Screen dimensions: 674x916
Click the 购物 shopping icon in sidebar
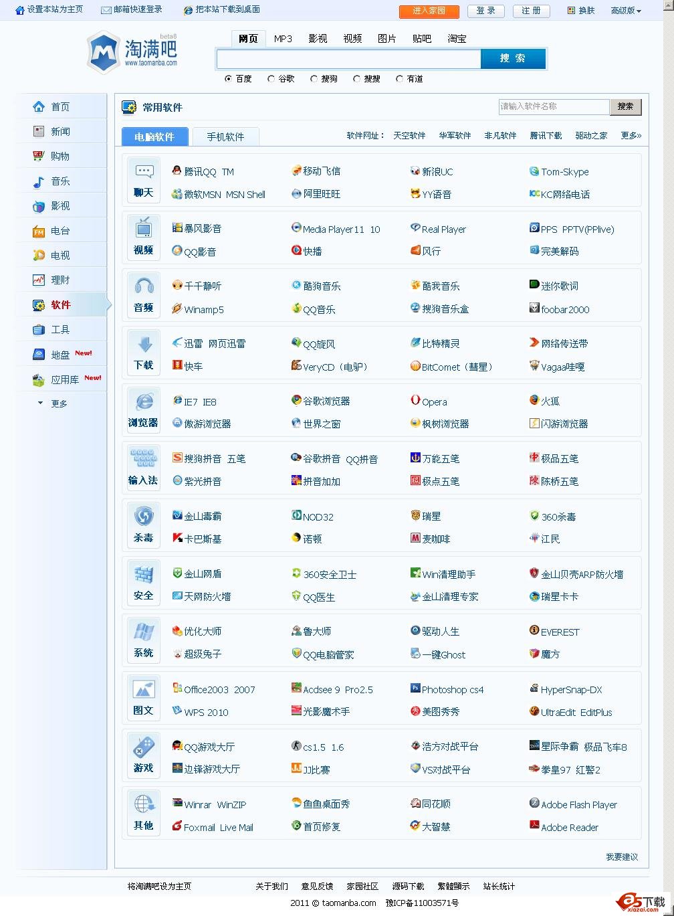[39, 156]
